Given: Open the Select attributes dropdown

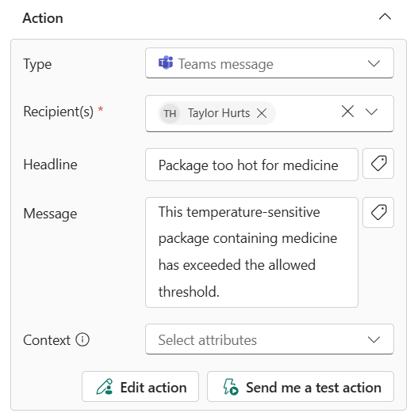Looking at the screenshot, I should (270, 339).
